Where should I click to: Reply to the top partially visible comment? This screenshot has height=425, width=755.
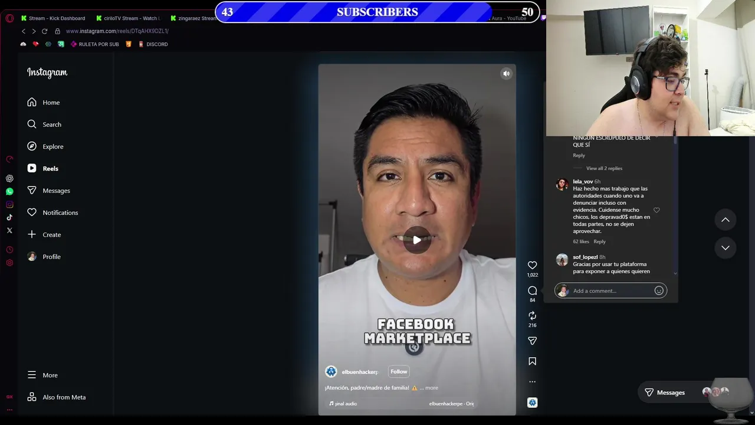[x=579, y=156]
